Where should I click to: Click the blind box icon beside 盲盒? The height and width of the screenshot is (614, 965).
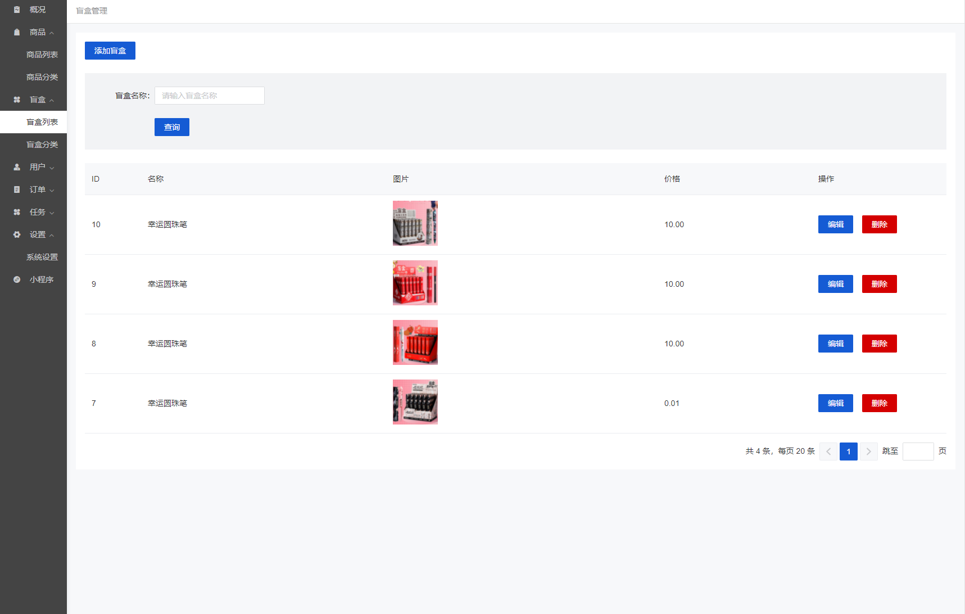17,100
